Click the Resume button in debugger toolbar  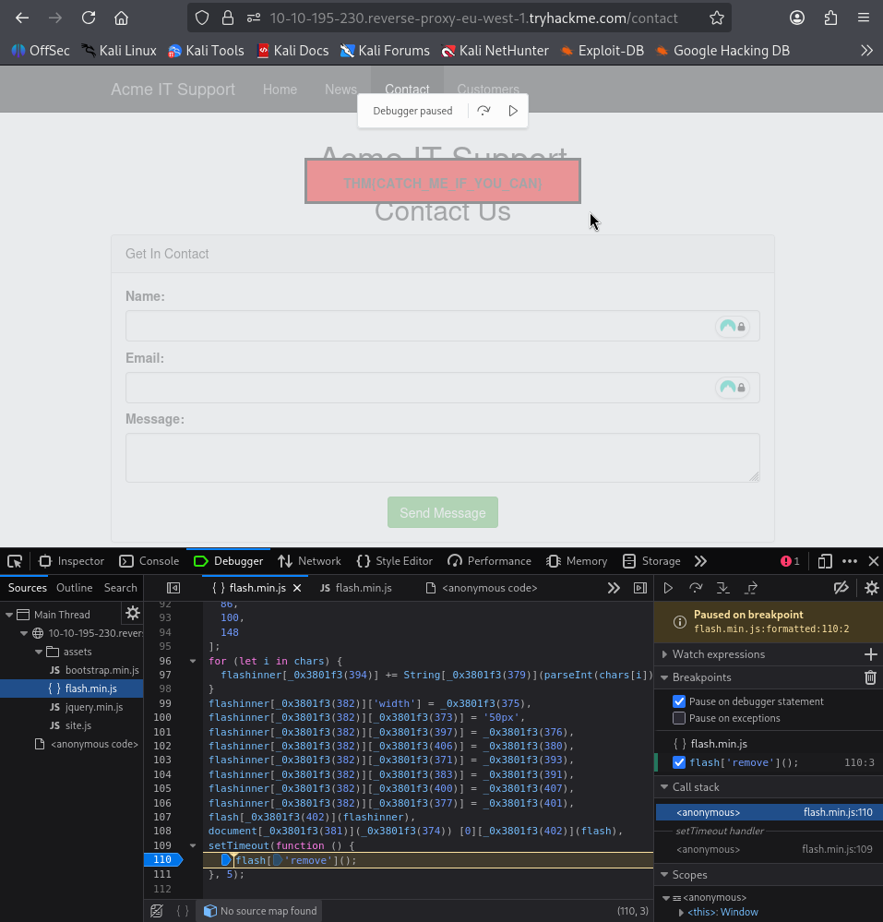pos(668,588)
